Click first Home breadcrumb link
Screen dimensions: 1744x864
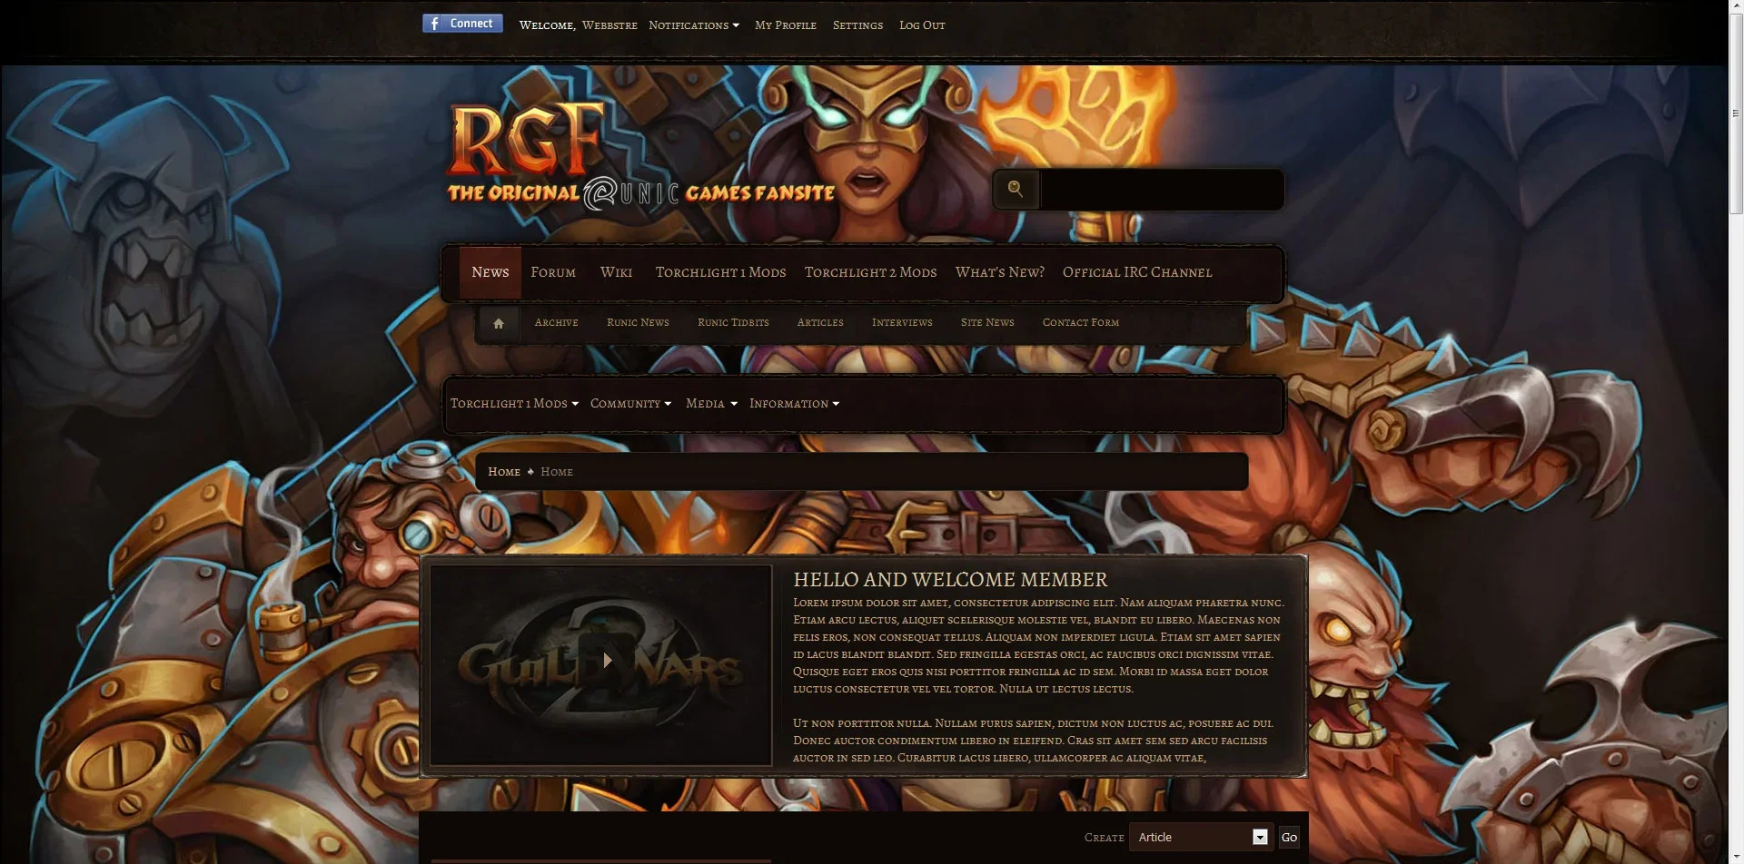[x=504, y=472]
